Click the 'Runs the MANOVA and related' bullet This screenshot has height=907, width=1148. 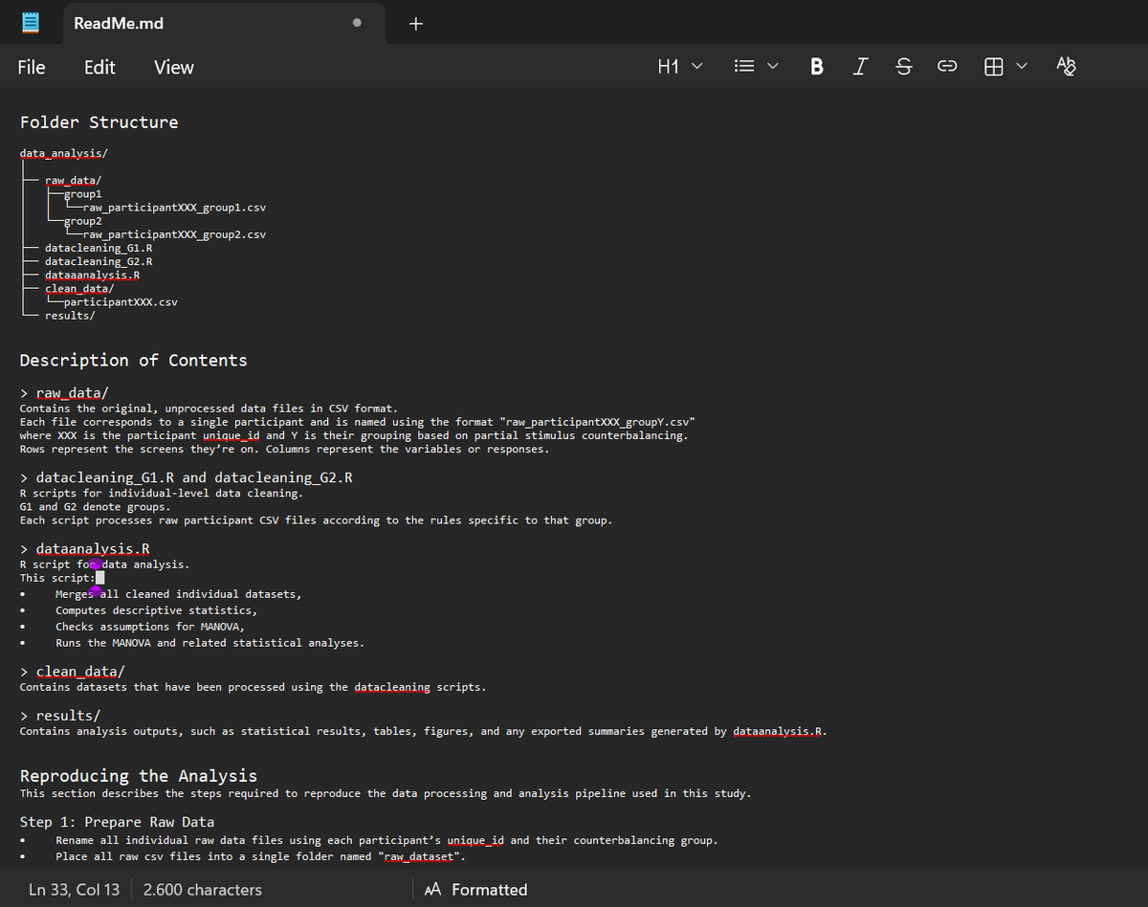210,643
